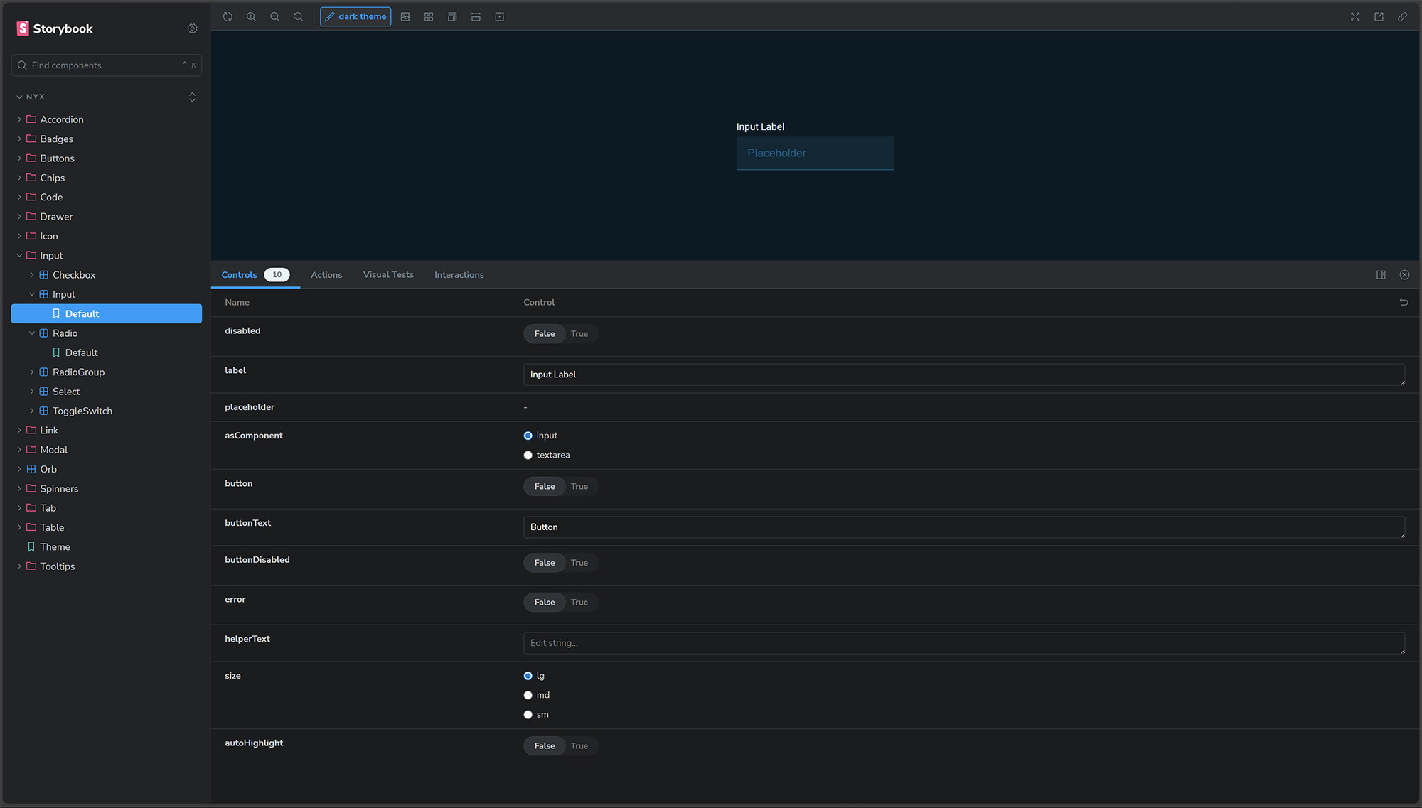This screenshot has width=1422, height=808.
Task: Switch to the Controls tab
Action: (x=255, y=274)
